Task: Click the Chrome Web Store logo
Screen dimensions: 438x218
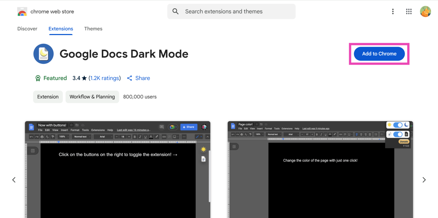Action: 22,11
